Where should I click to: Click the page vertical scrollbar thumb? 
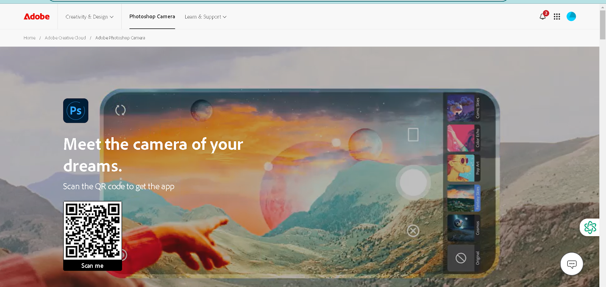[603, 25]
